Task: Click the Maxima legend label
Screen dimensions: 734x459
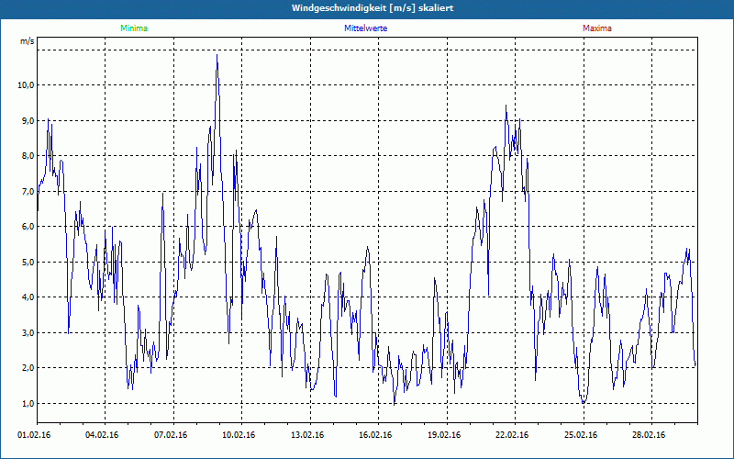Action: 596,28
